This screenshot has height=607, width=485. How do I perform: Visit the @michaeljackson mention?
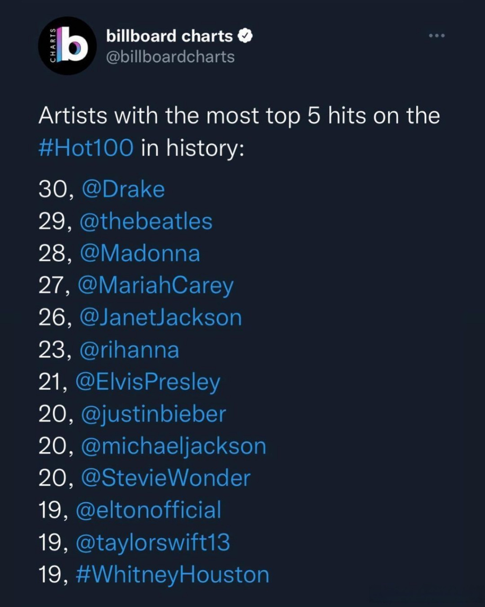[x=173, y=446]
